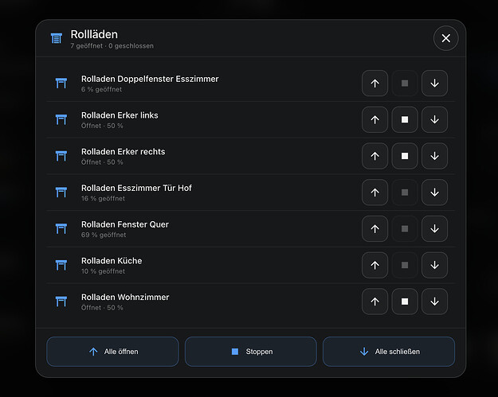Close Rolladen Doppelfenster Esszimmer with down arrow

(x=434, y=84)
